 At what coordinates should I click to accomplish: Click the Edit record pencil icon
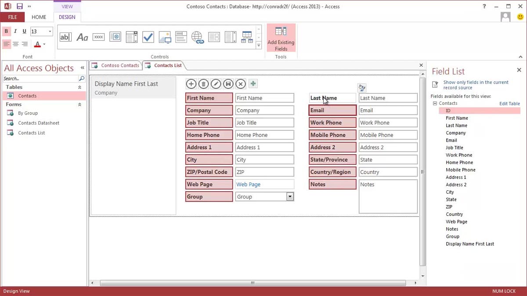(x=216, y=84)
